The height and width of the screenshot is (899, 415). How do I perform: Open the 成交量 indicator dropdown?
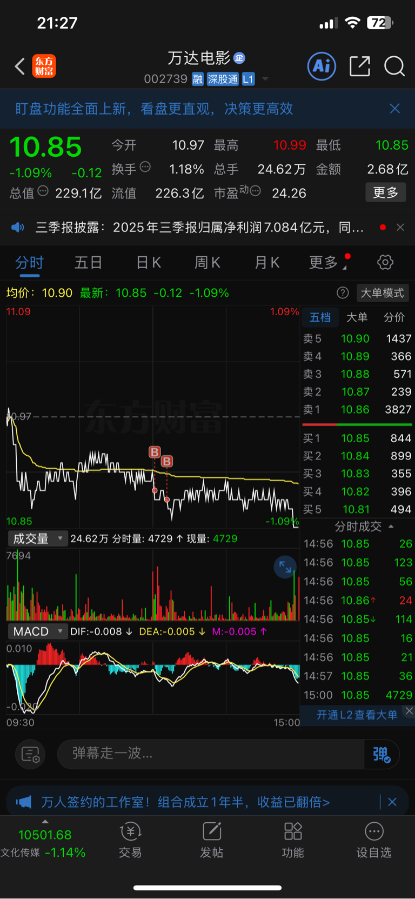pyautogui.click(x=37, y=538)
